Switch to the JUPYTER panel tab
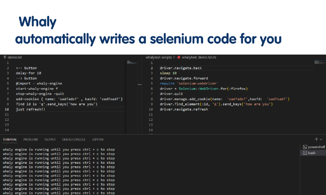This screenshot has height=195, width=326. tap(98, 140)
